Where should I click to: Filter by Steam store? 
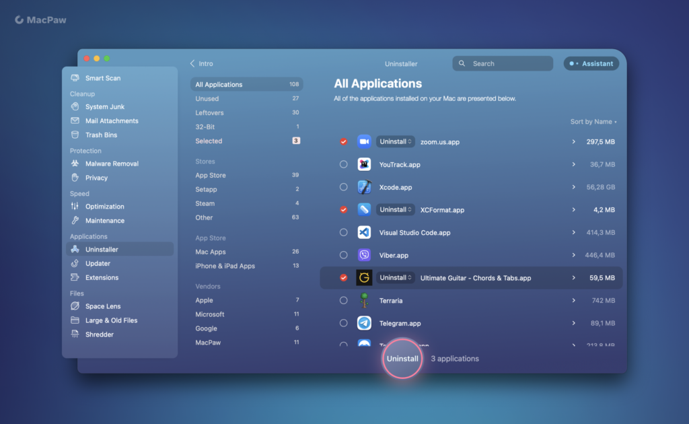tap(246, 203)
